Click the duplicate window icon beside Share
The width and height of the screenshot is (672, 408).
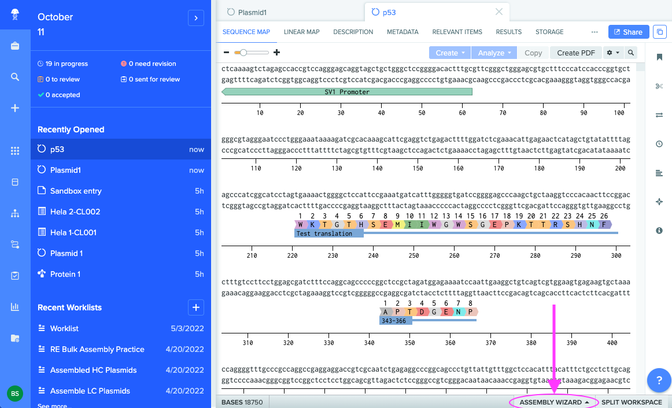(660, 32)
